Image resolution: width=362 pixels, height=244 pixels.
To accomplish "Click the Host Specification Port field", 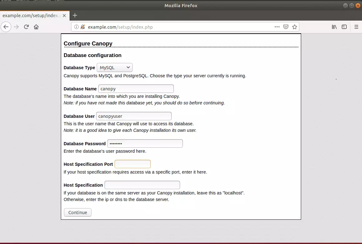I will point(133,164).
